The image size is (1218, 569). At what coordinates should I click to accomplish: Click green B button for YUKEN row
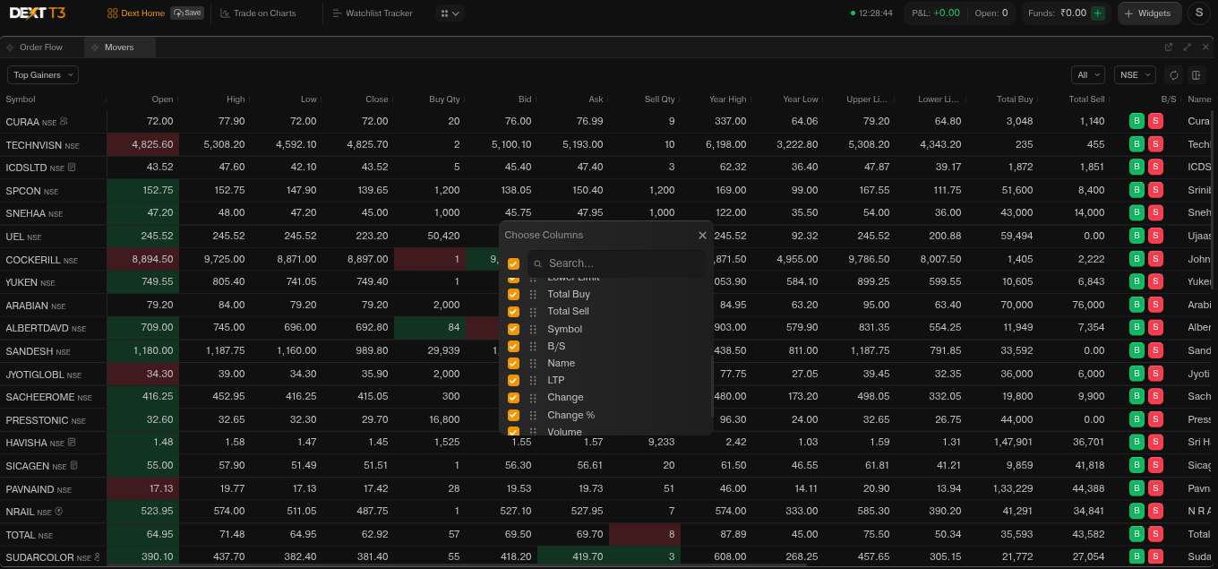1137,281
